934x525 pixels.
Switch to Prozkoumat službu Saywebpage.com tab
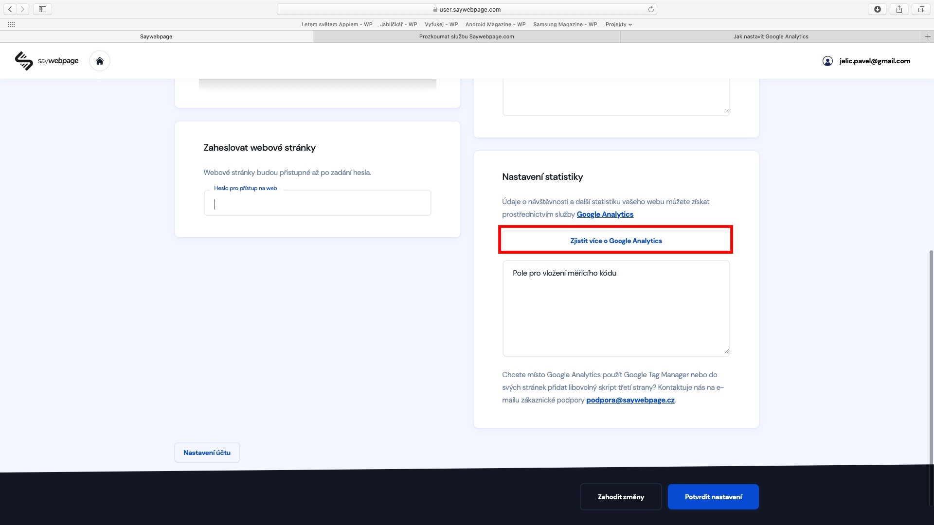coord(467,36)
